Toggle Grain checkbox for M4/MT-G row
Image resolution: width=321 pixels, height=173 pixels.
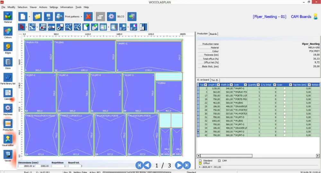pyautogui.click(x=284, y=88)
